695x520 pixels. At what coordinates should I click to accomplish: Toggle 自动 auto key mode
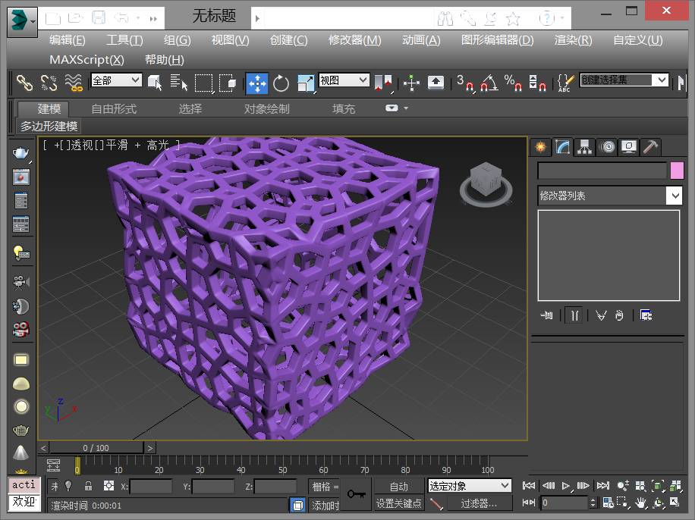pyautogui.click(x=399, y=487)
